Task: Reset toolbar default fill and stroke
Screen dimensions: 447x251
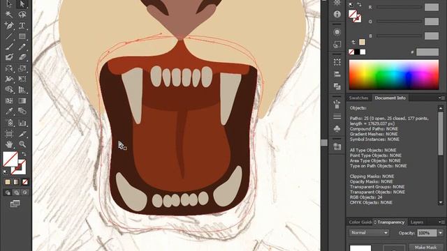Action: (5, 172)
